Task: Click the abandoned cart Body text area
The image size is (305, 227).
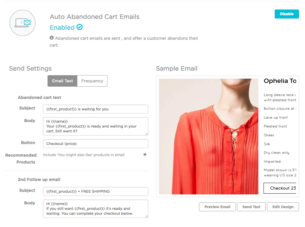Action: point(95,126)
